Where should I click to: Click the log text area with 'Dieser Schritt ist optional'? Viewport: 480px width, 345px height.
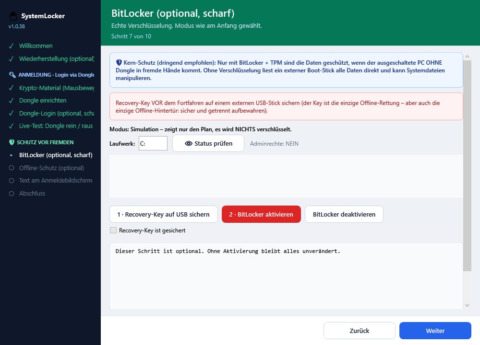pyautogui.click(x=286, y=276)
